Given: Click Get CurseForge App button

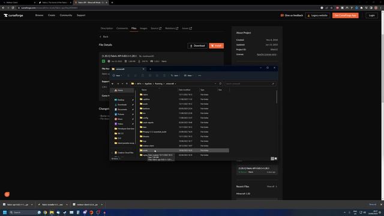Looking at the screenshot, I should pos(346,16).
